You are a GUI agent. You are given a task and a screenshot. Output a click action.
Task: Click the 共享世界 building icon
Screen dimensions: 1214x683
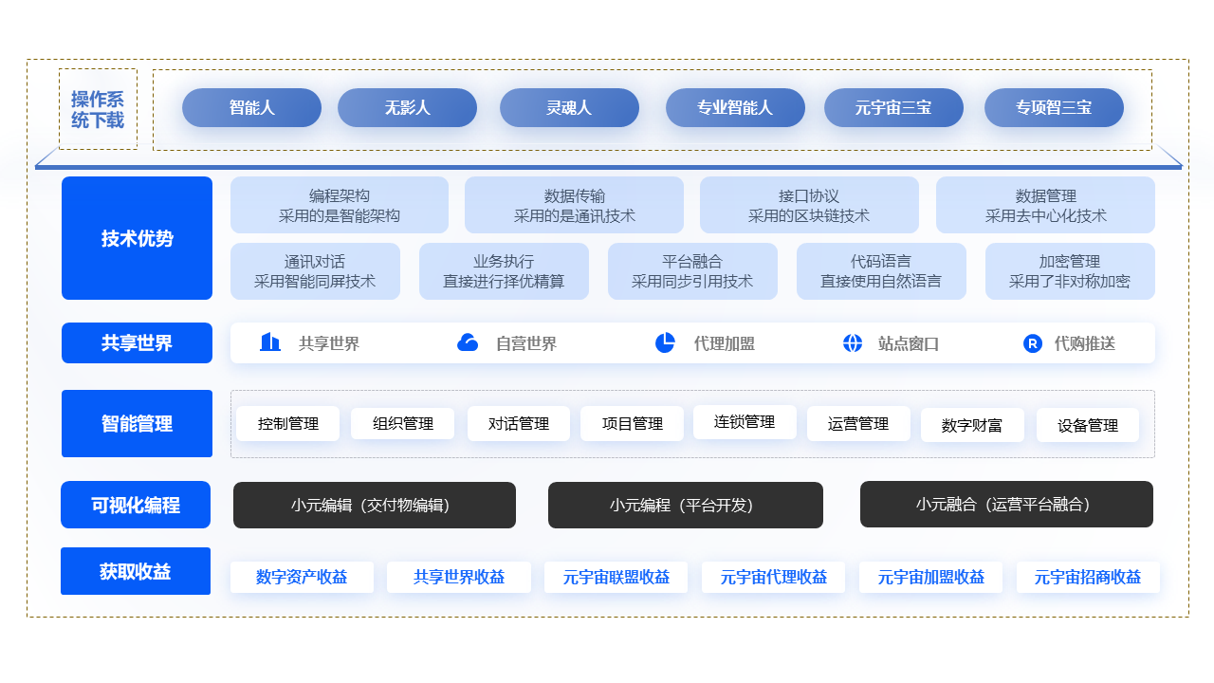click(270, 342)
